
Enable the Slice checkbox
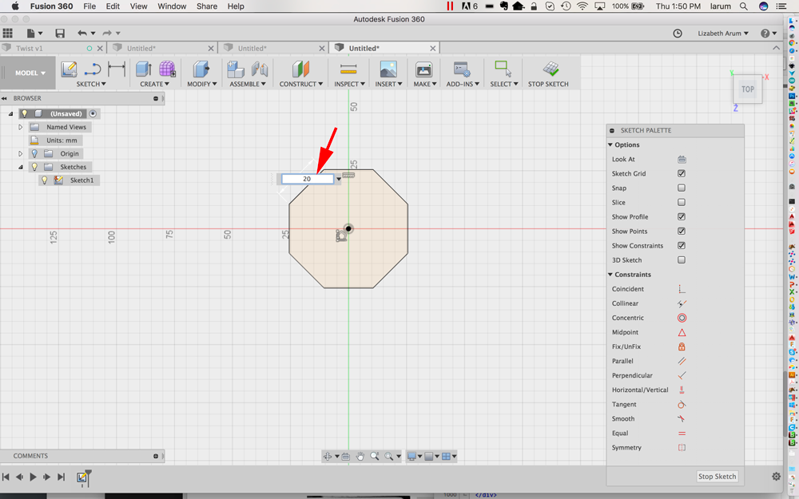click(x=682, y=202)
